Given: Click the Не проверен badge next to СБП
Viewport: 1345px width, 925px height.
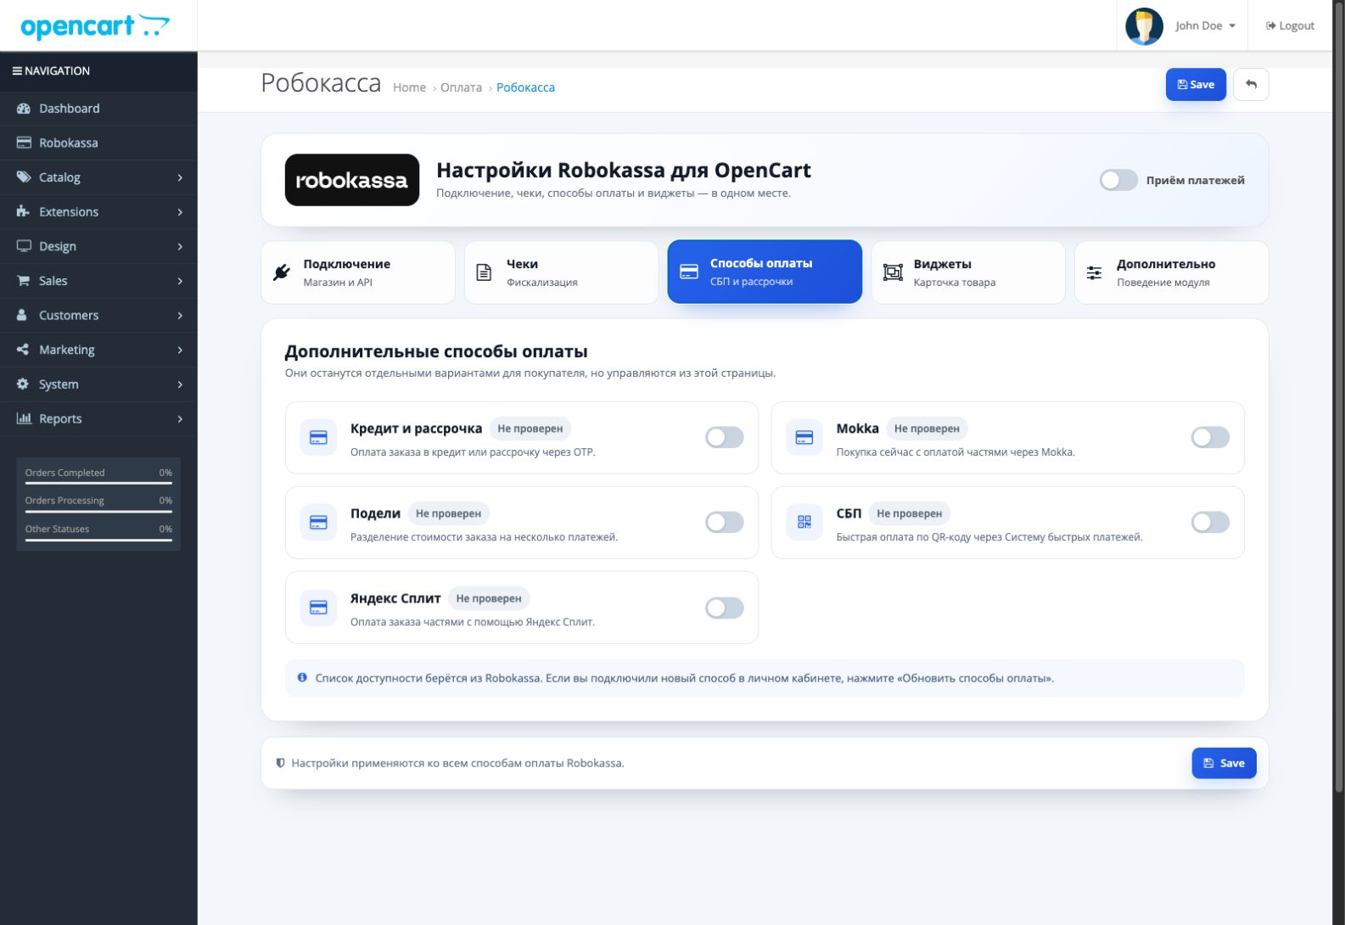Looking at the screenshot, I should click(x=910, y=513).
